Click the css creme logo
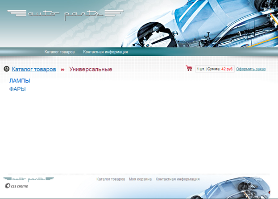 (16, 186)
